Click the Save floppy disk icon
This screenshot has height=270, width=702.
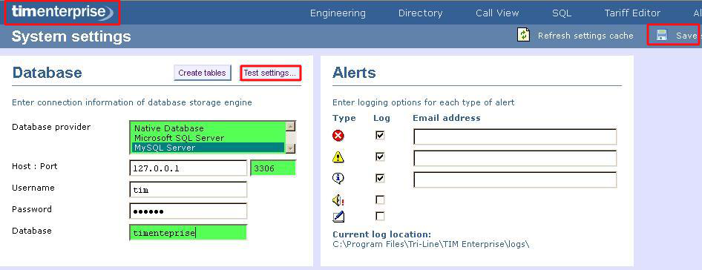(x=662, y=35)
